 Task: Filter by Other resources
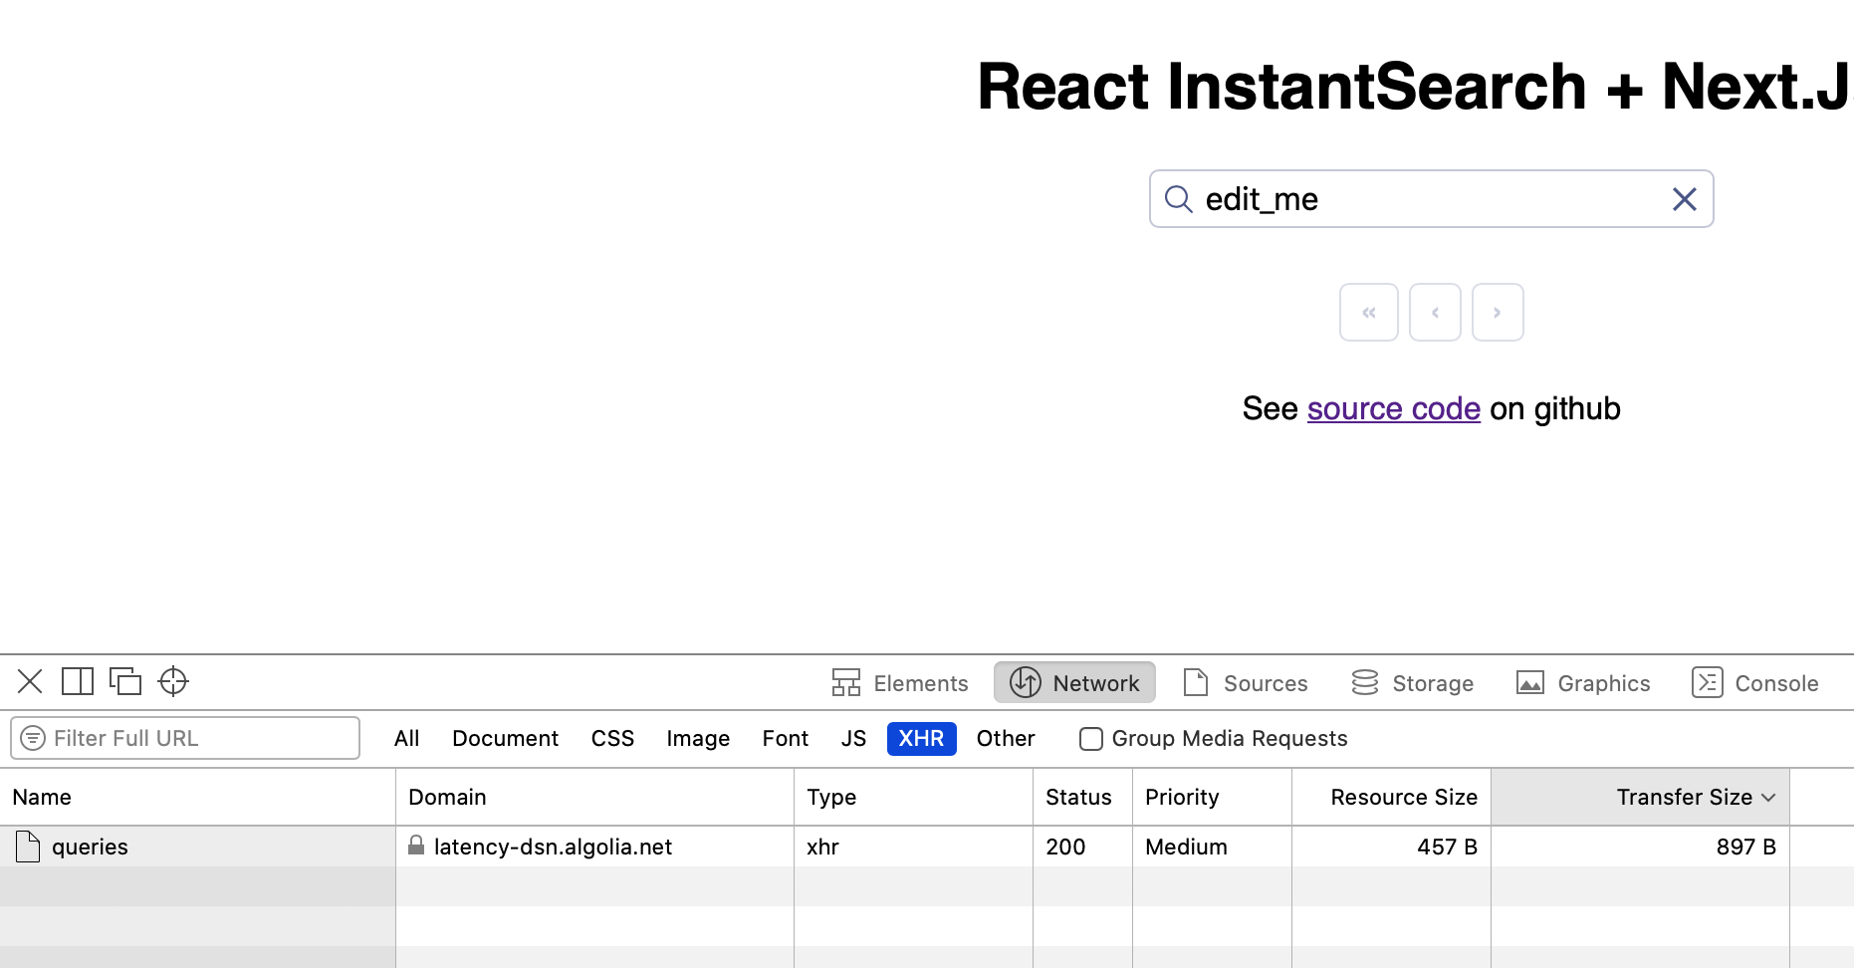[1006, 738]
